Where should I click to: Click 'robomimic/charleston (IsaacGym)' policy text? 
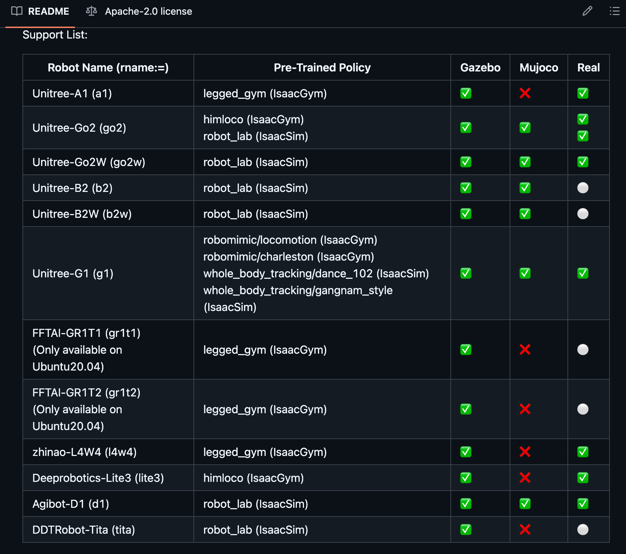(289, 257)
